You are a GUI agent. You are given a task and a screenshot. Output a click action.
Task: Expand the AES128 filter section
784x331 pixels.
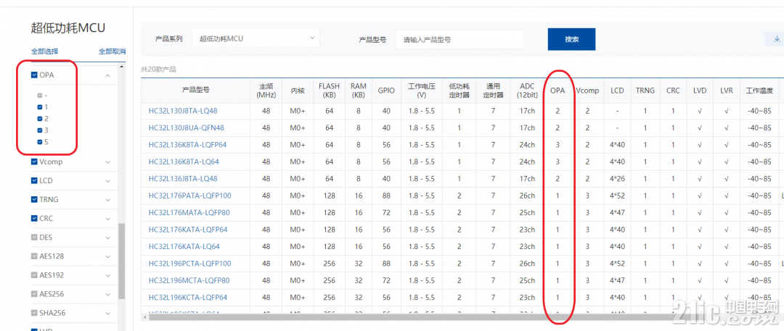[x=107, y=256]
